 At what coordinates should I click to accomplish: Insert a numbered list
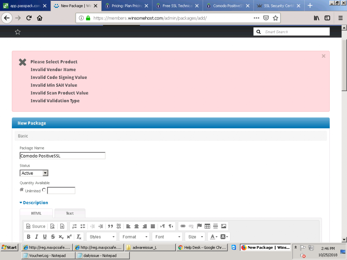click(x=75, y=226)
